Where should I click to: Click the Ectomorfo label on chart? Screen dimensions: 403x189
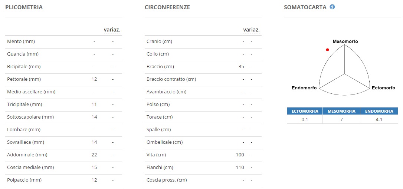383,88
